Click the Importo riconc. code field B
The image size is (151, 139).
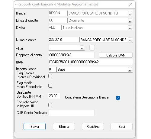click(52, 69)
